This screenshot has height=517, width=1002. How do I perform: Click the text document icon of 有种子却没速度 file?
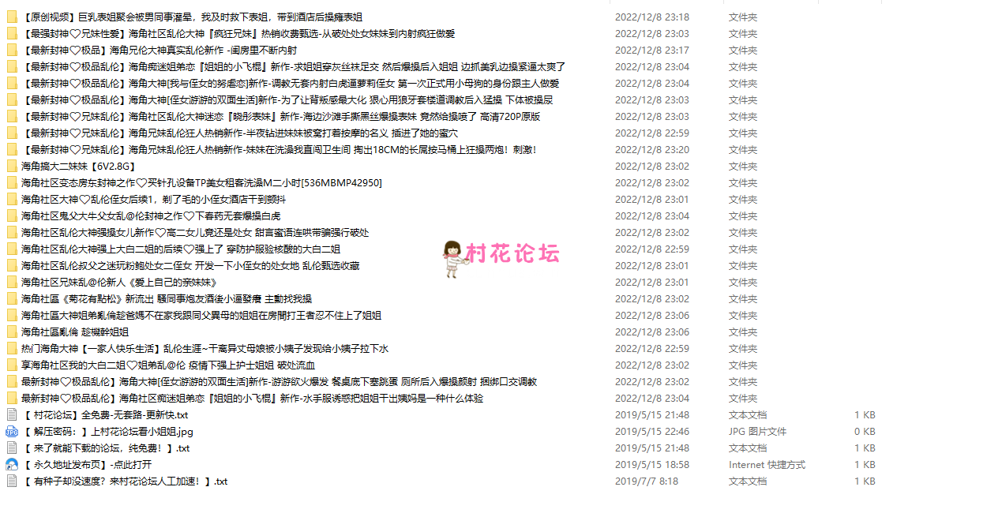tap(11, 481)
